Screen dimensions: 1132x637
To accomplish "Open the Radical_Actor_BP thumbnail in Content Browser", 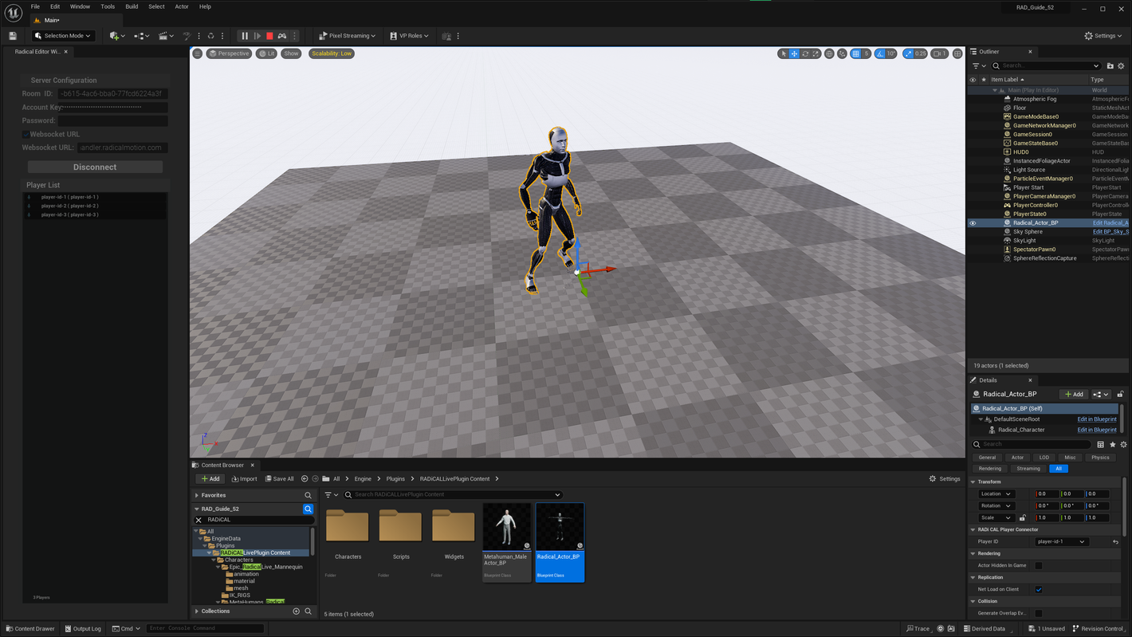I will tap(560, 525).
